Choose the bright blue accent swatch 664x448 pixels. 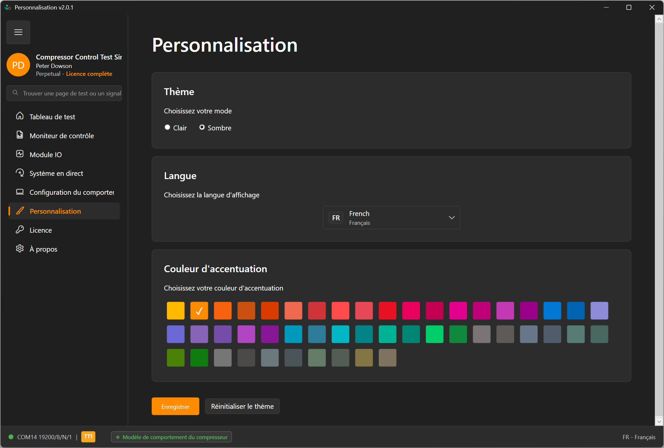552,310
